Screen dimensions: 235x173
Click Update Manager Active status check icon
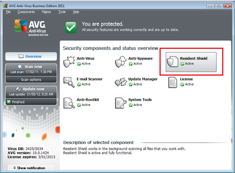tap(130, 85)
